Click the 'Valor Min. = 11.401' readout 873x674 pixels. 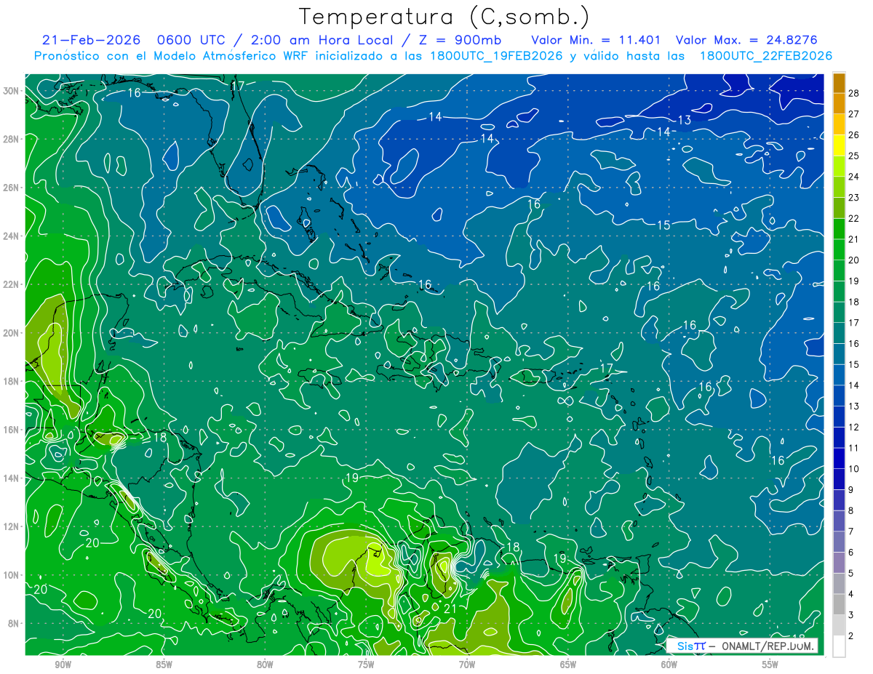(596, 40)
